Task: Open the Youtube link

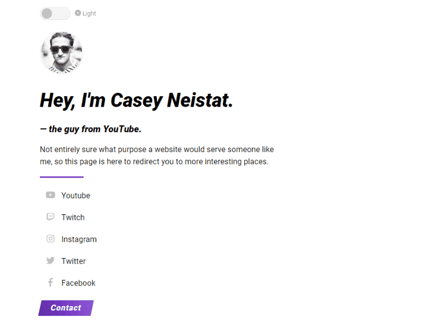Action: pyautogui.click(x=76, y=195)
